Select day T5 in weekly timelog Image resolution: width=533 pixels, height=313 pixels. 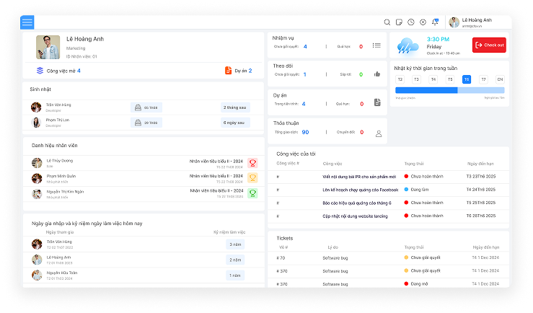tap(450, 79)
